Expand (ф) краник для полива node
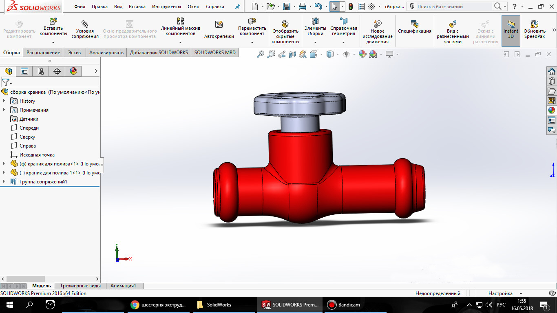This screenshot has height=313, width=557. tap(4, 163)
